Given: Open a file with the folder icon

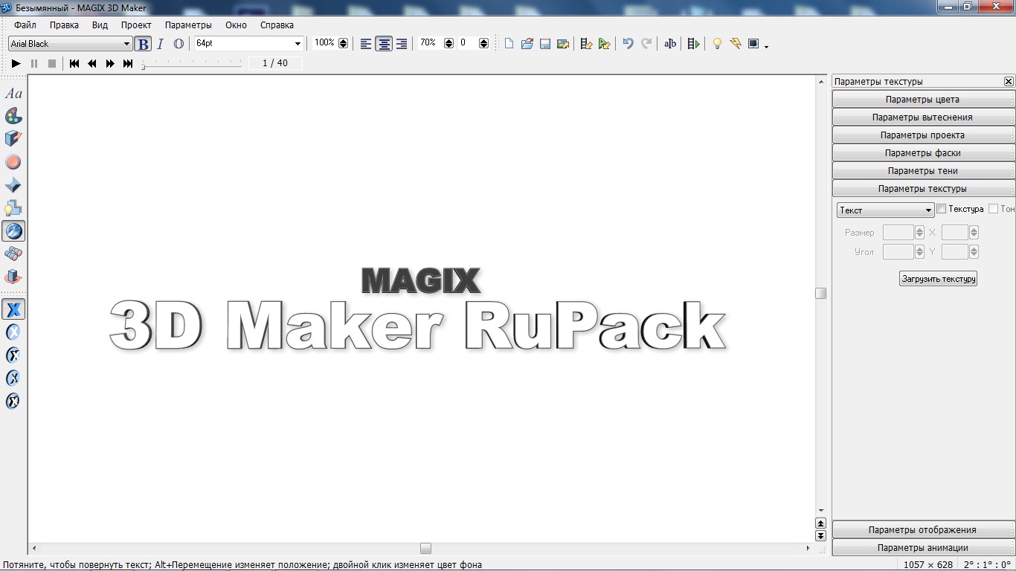Looking at the screenshot, I should point(527,44).
